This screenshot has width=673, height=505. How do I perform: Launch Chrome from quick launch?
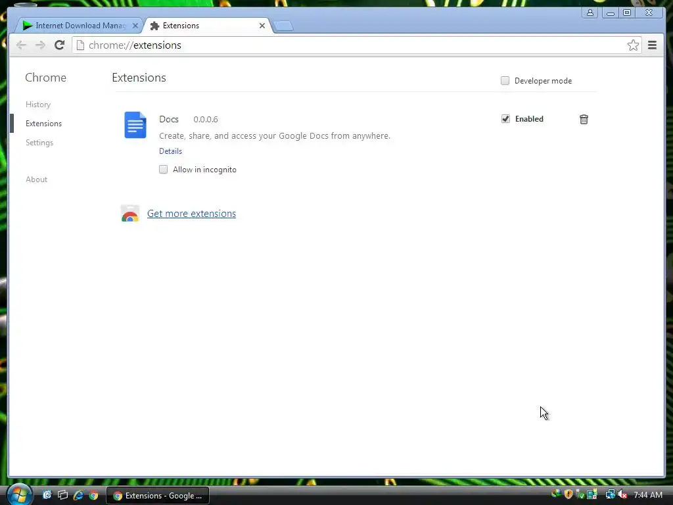pyautogui.click(x=93, y=495)
